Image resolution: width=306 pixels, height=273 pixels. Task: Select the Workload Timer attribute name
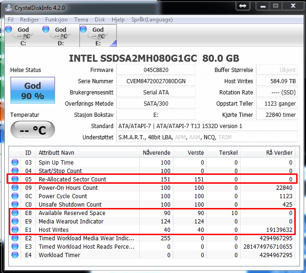(x=59, y=255)
